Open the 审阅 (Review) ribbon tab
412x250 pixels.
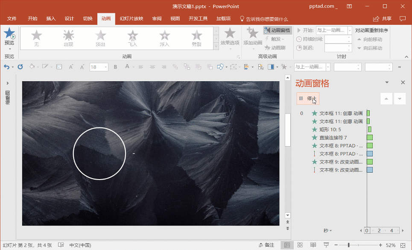tap(157, 18)
